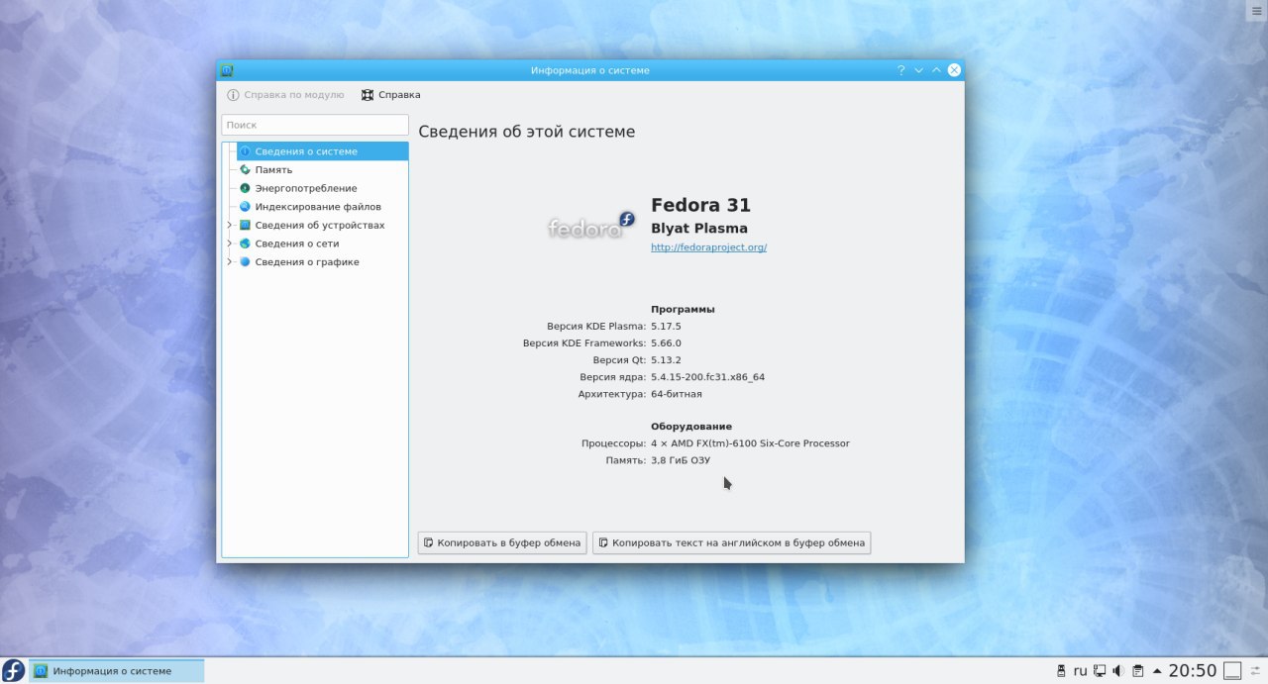This screenshot has height=684, width=1268.
Task: Click the Энергопотребление row icon
Action: 245,188
